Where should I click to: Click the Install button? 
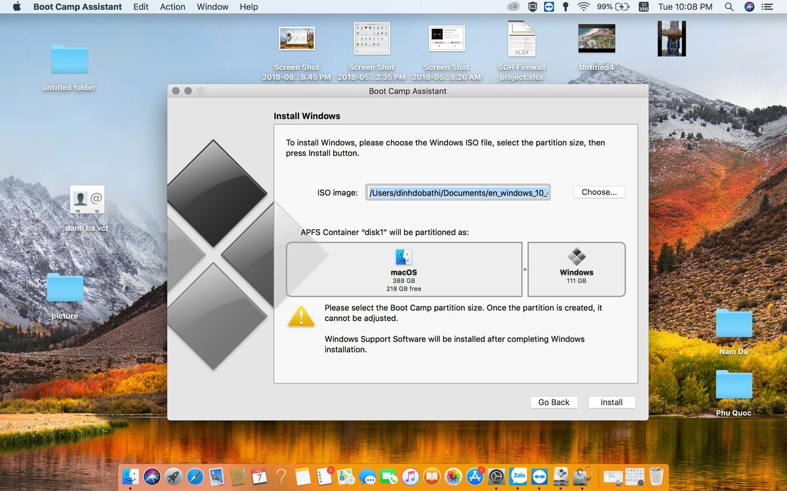tap(612, 402)
